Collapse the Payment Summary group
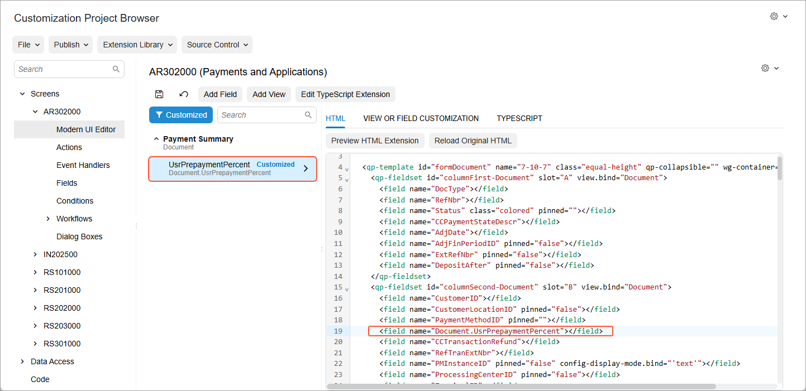This screenshot has height=391, width=806. (x=156, y=139)
